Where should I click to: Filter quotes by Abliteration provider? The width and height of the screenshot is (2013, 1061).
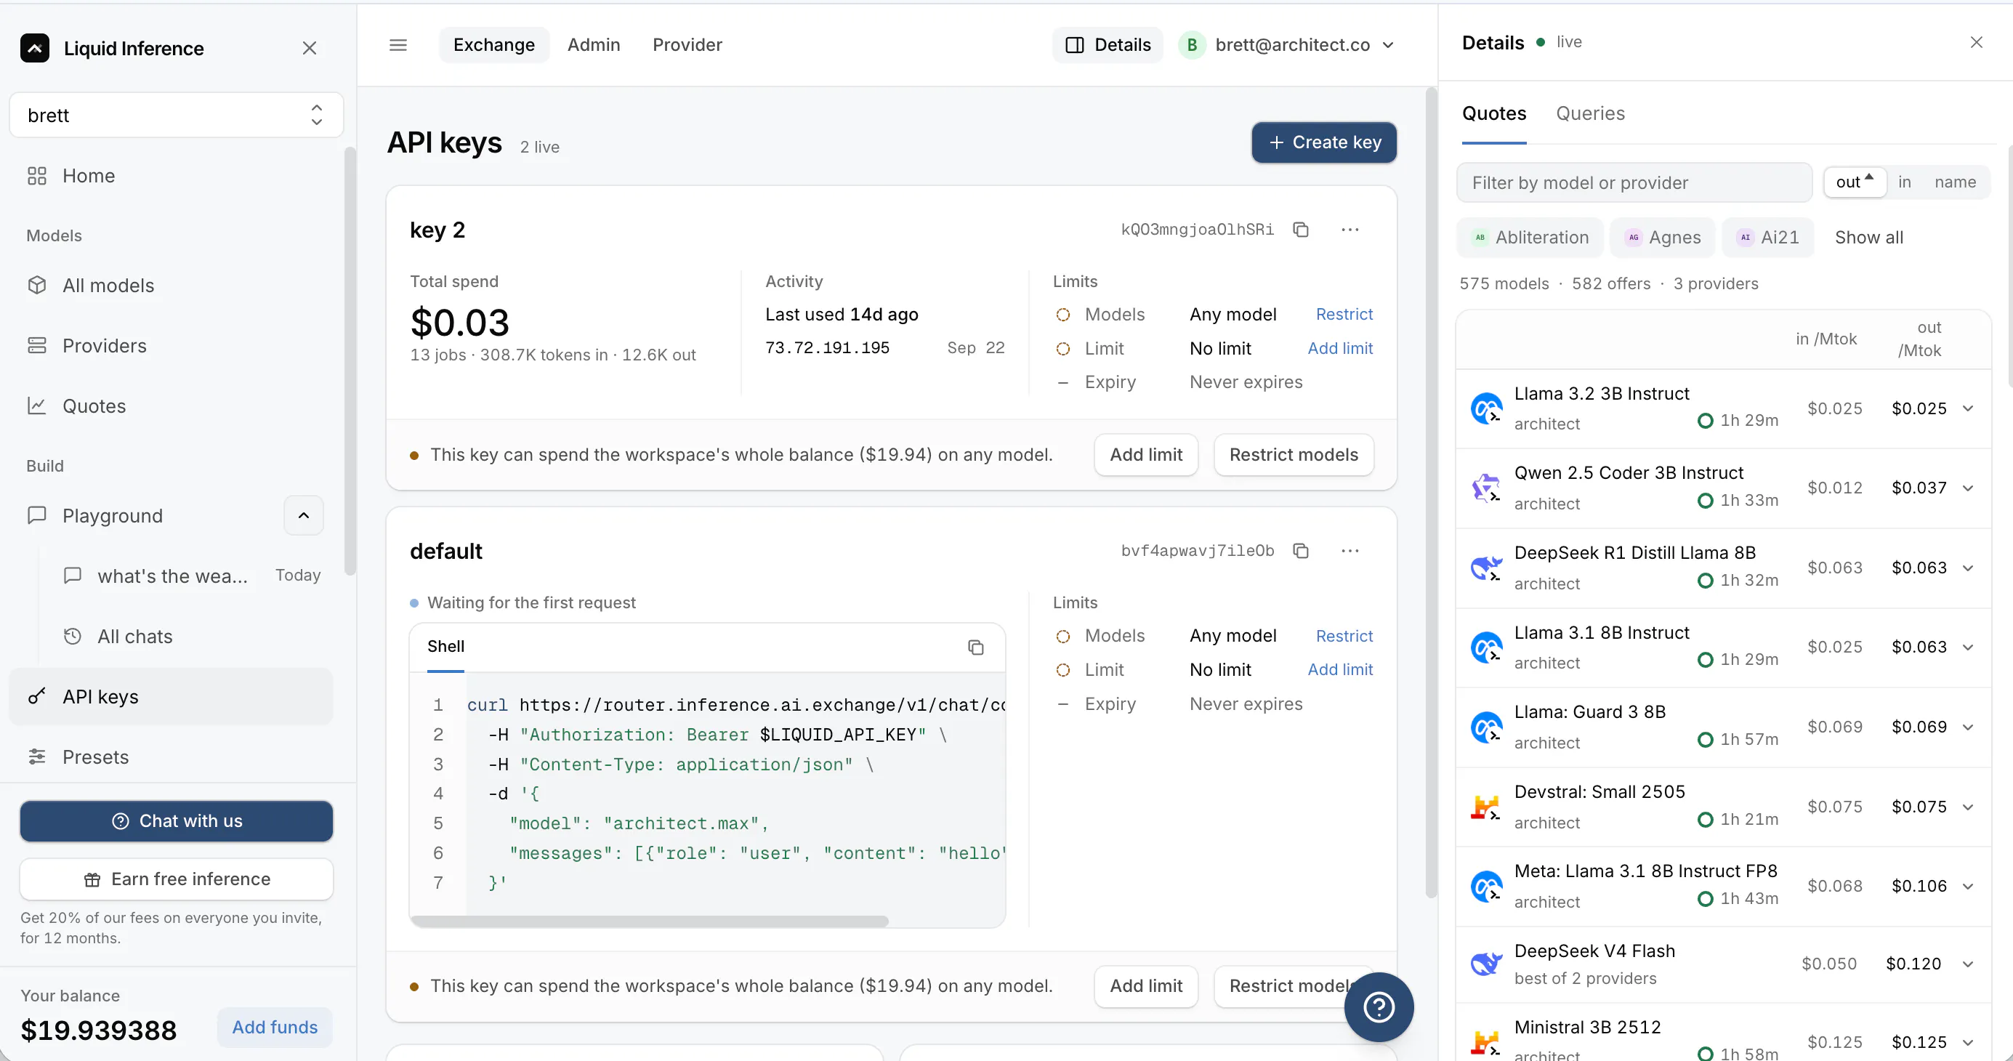click(x=1529, y=238)
